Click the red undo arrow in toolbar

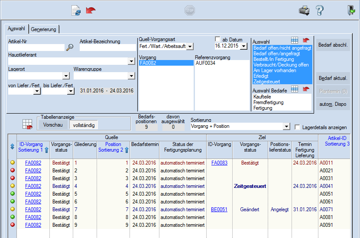click(x=91, y=11)
